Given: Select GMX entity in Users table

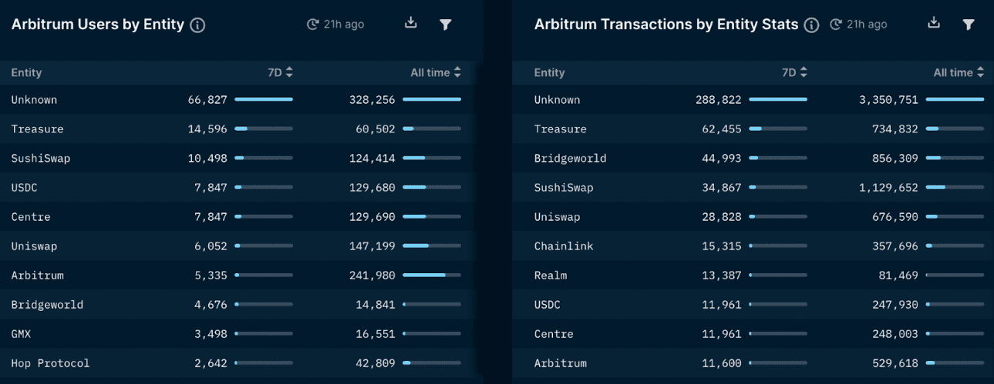Looking at the screenshot, I should [21, 334].
